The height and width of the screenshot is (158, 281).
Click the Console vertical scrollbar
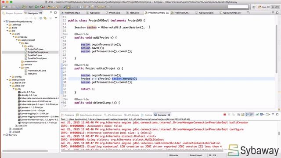tap(279, 133)
